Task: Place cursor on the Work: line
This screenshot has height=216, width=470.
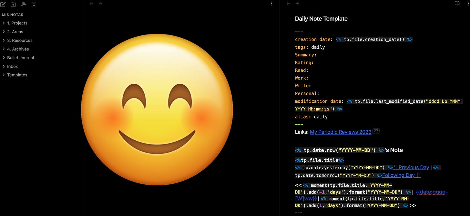Action: 302,78
